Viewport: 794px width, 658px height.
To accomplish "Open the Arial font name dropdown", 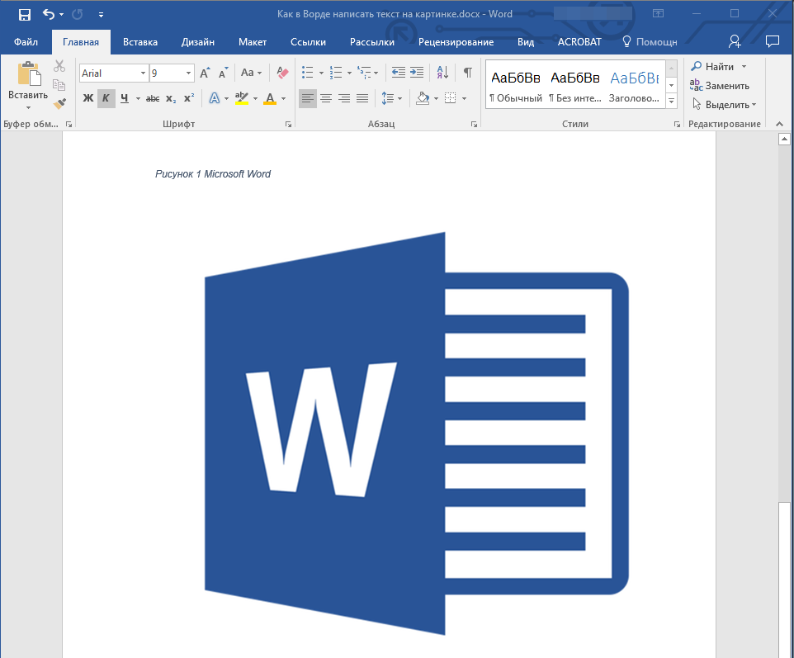I will [144, 73].
